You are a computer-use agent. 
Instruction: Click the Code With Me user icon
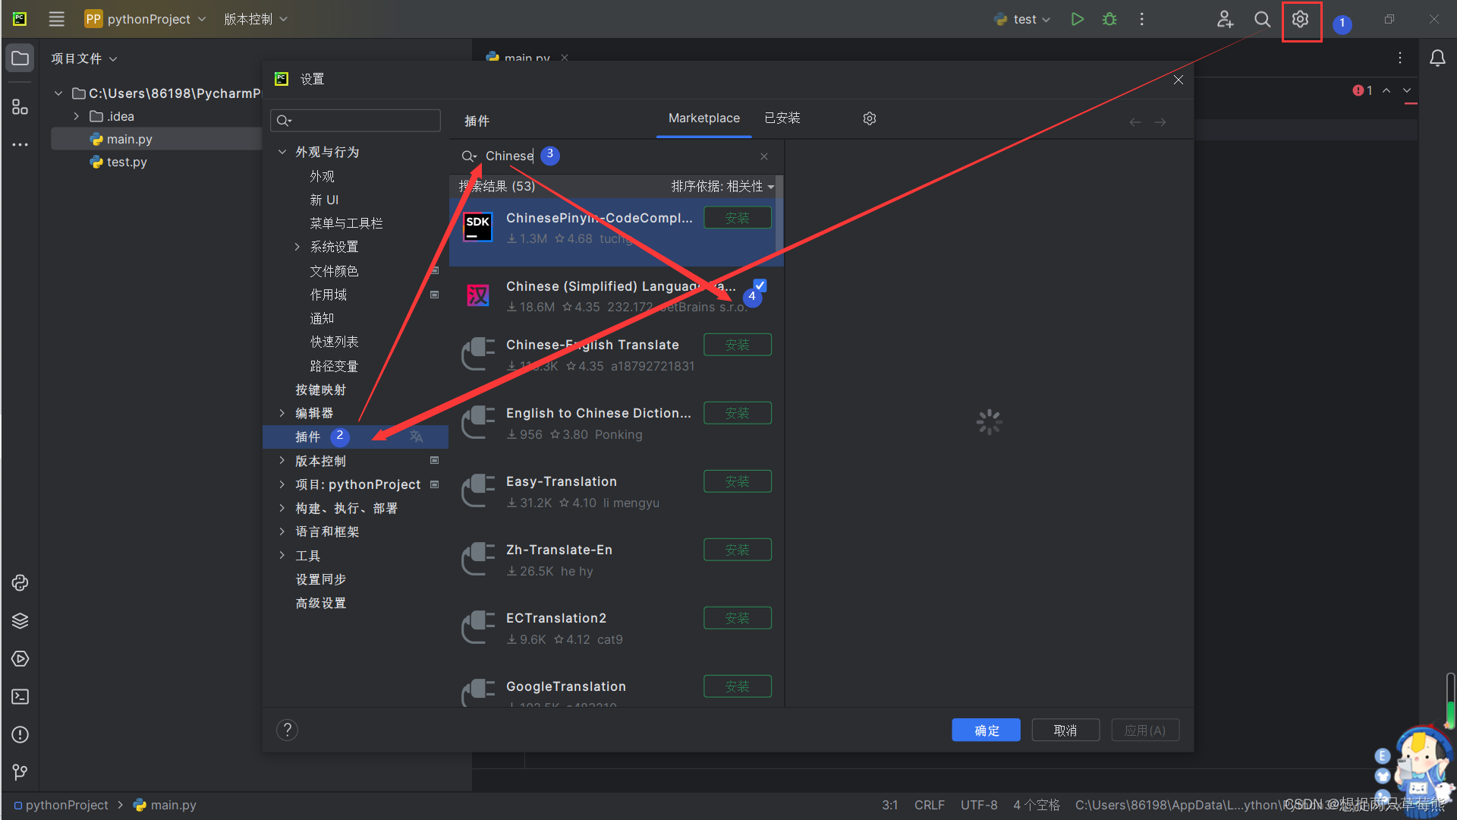(x=1225, y=19)
